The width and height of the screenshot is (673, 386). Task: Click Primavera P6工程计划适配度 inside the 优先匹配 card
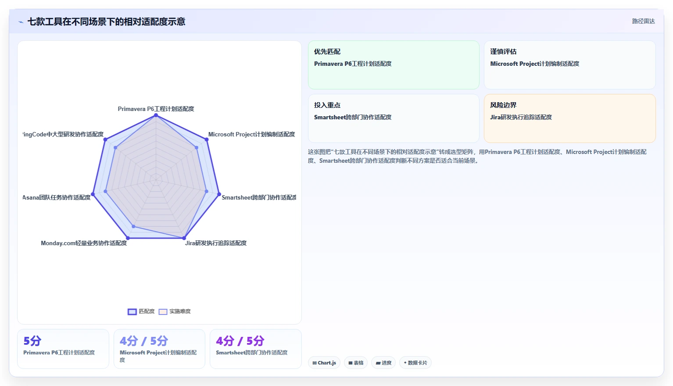pyautogui.click(x=353, y=64)
